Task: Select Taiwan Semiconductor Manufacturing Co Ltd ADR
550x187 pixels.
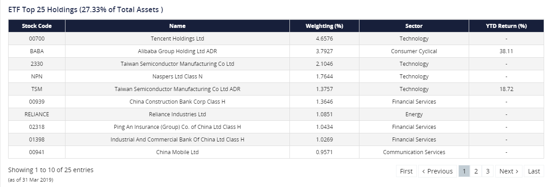Action: [177, 89]
